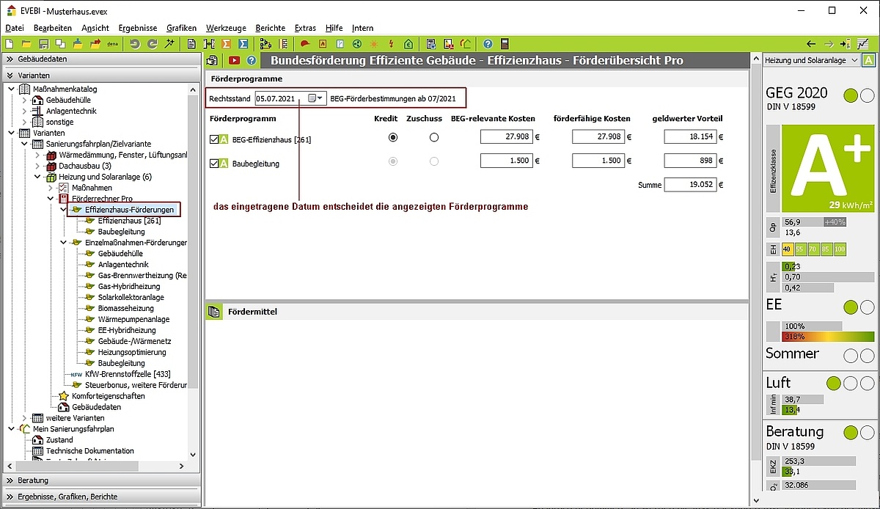880x509 pixels.
Task: Click the orange sun toolbar icon
Action: tap(374, 44)
